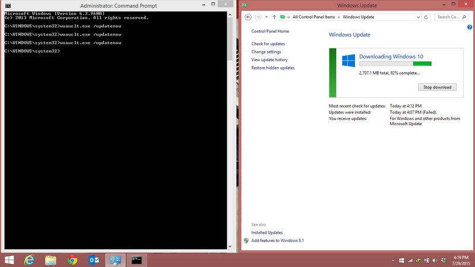Image resolution: width=475 pixels, height=267 pixels.
Task: Click 'Most recent check for updates:' label
Action: [357, 106]
